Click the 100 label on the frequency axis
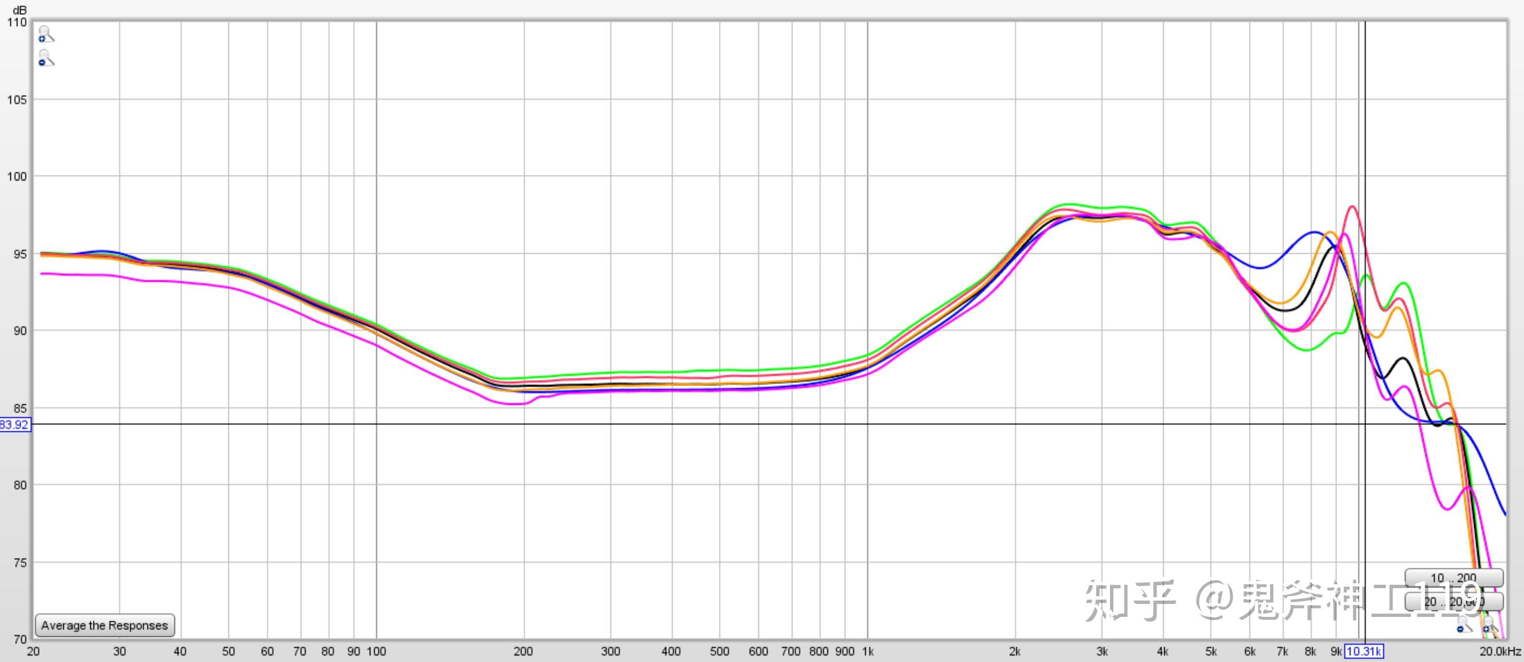Image resolution: width=1524 pixels, height=662 pixels. (376, 651)
